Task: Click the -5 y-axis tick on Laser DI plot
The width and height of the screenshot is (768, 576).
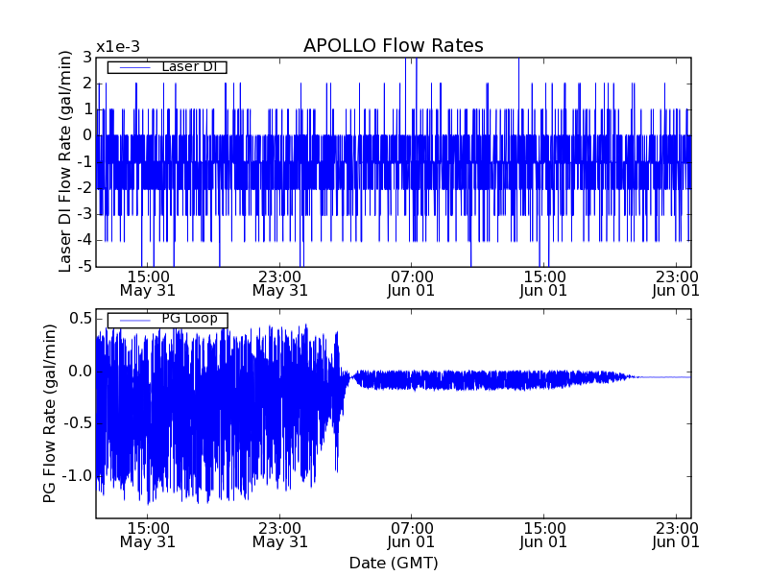Action: 84,266
